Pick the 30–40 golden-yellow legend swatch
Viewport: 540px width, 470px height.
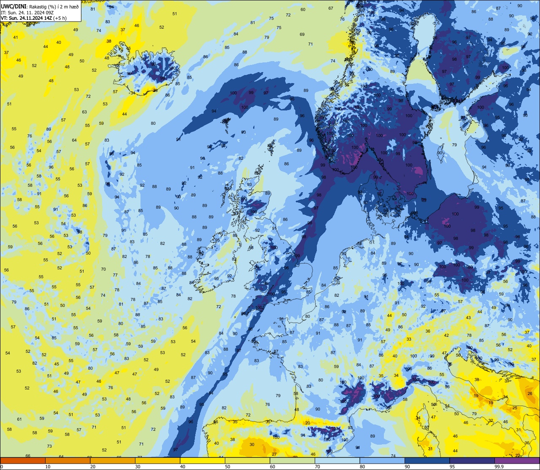pos(157,460)
